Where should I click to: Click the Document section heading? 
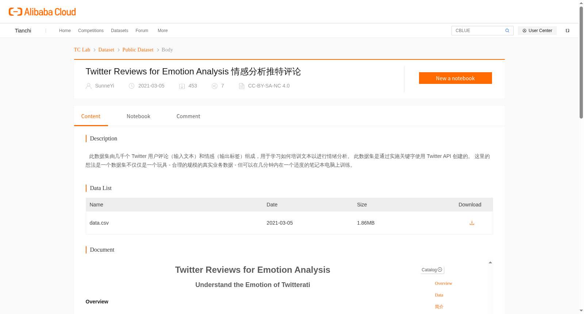click(x=102, y=250)
